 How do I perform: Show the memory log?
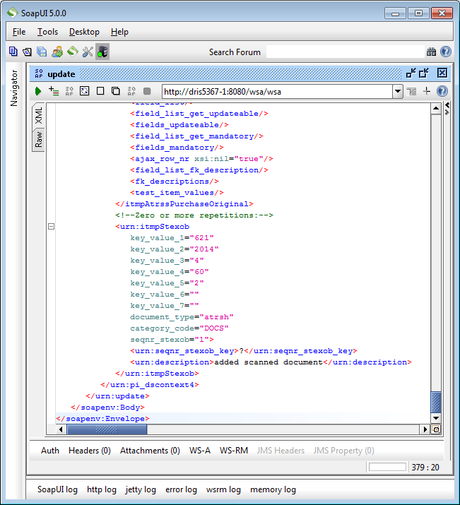[x=273, y=489]
